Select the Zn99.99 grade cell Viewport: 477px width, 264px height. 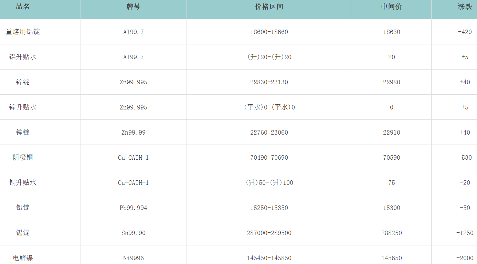(134, 133)
